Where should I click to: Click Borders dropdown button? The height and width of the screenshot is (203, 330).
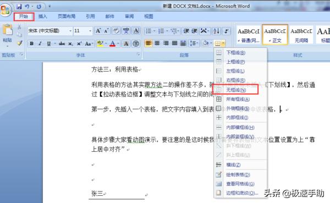[x=219, y=43]
